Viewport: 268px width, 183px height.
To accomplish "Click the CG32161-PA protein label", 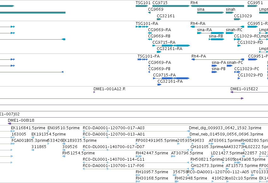I will [170, 81].
